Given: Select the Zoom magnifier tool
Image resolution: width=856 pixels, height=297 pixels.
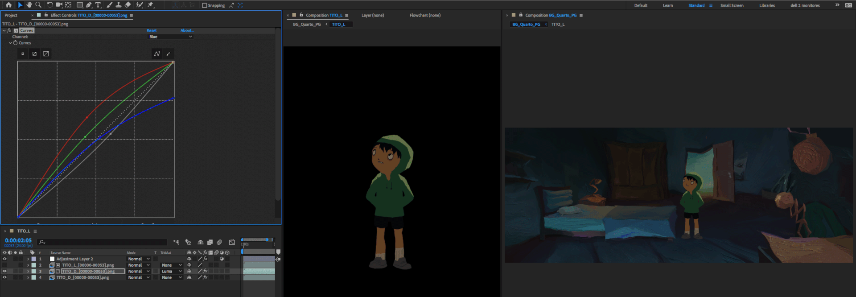Looking at the screenshot, I should 38,5.
